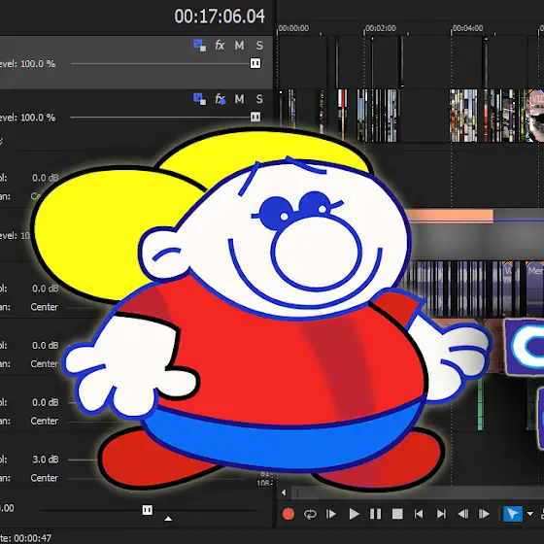Jump to project end with Go to End
The height and width of the screenshot is (544, 544).
pyautogui.click(x=441, y=514)
